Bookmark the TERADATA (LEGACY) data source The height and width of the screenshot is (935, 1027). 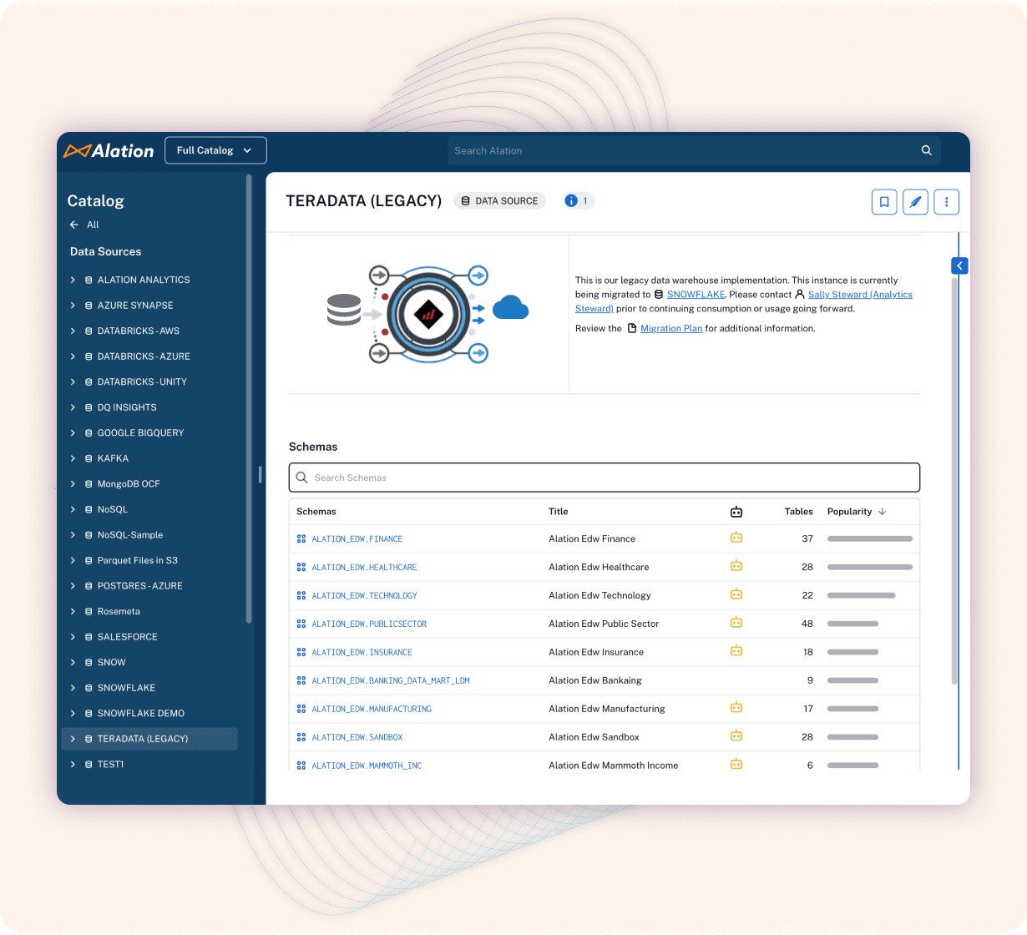pos(884,201)
